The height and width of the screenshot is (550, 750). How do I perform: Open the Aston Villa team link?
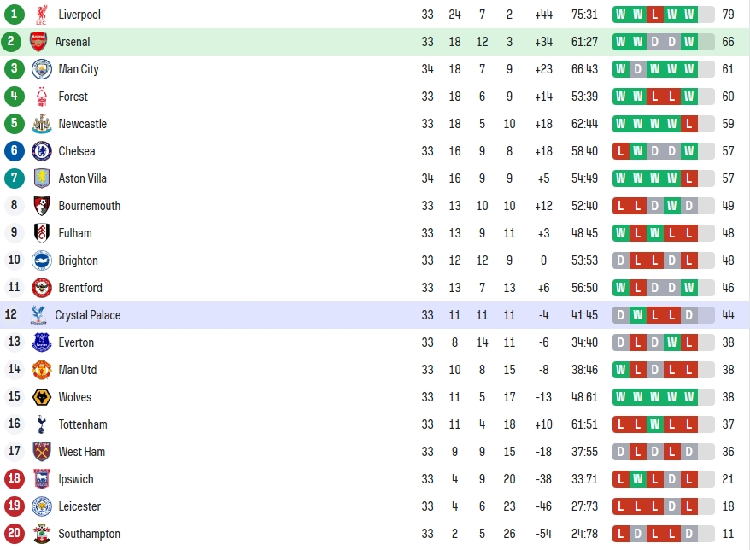(82, 178)
